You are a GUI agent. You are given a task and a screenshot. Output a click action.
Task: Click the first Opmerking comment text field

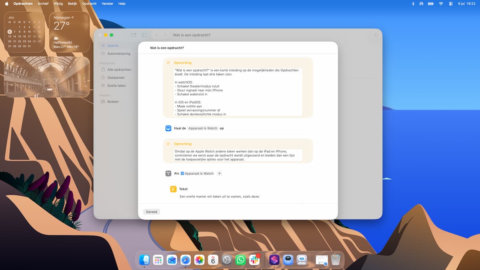pos(238,92)
